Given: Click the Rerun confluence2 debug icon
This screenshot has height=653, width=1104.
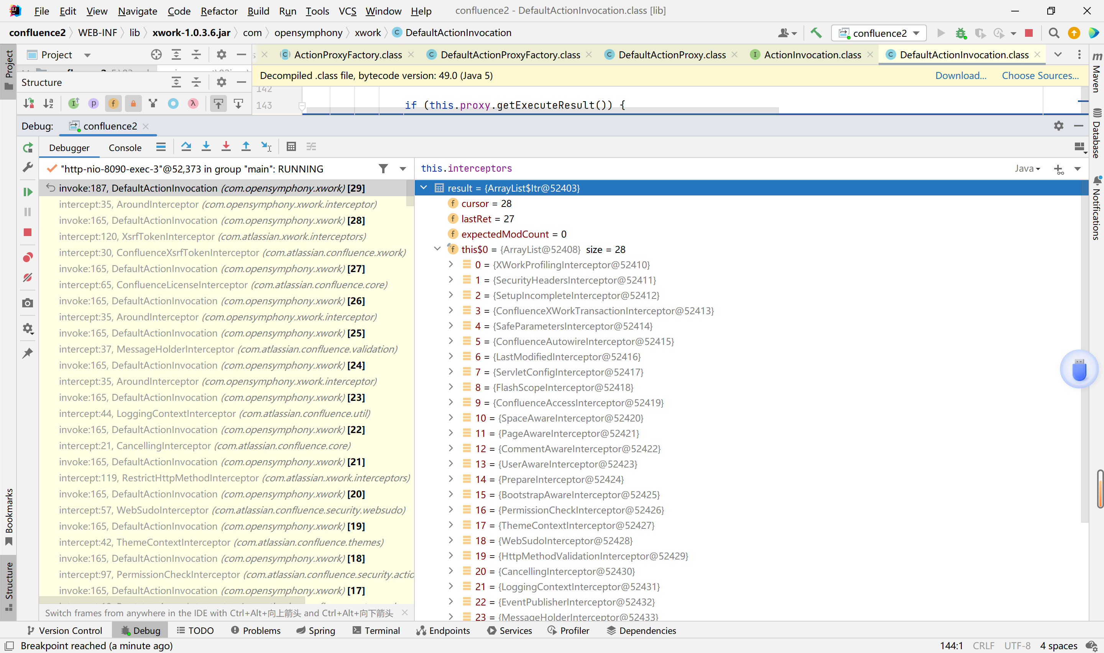Looking at the screenshot, I should pos(28,148).
